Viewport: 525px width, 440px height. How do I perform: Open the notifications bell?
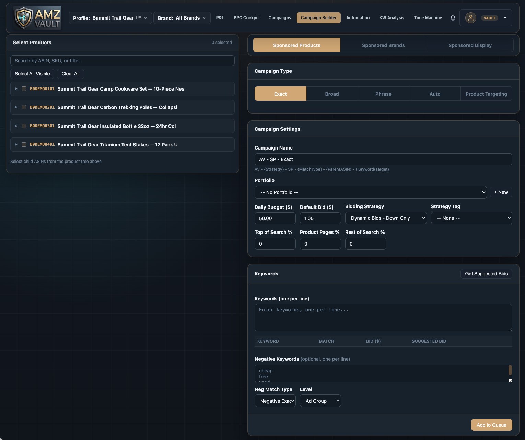453,18
